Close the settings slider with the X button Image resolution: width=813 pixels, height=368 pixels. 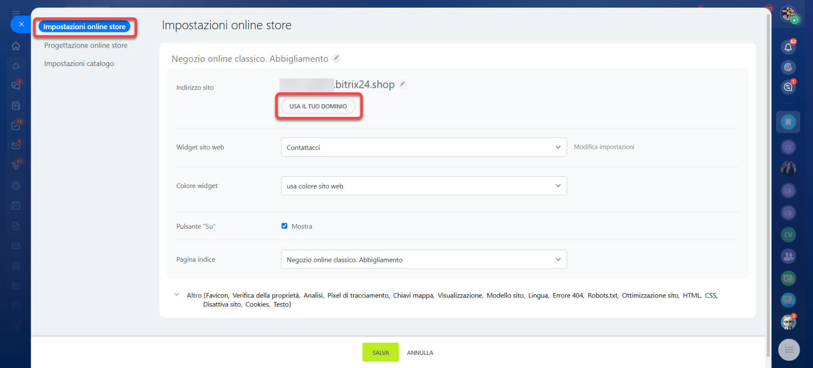click(x=21, y=24)
